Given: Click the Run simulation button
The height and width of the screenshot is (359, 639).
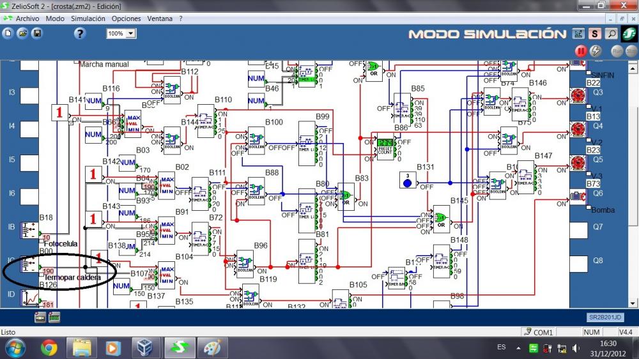Looking at the screenshot, I should point(617,51).
